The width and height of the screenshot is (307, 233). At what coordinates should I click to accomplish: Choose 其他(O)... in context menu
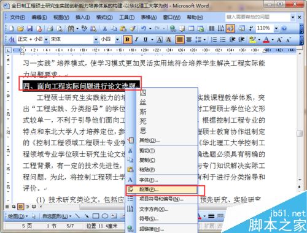click(161, 140)
